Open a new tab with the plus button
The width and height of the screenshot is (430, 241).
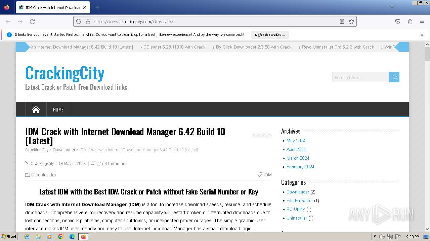(97, 7)
